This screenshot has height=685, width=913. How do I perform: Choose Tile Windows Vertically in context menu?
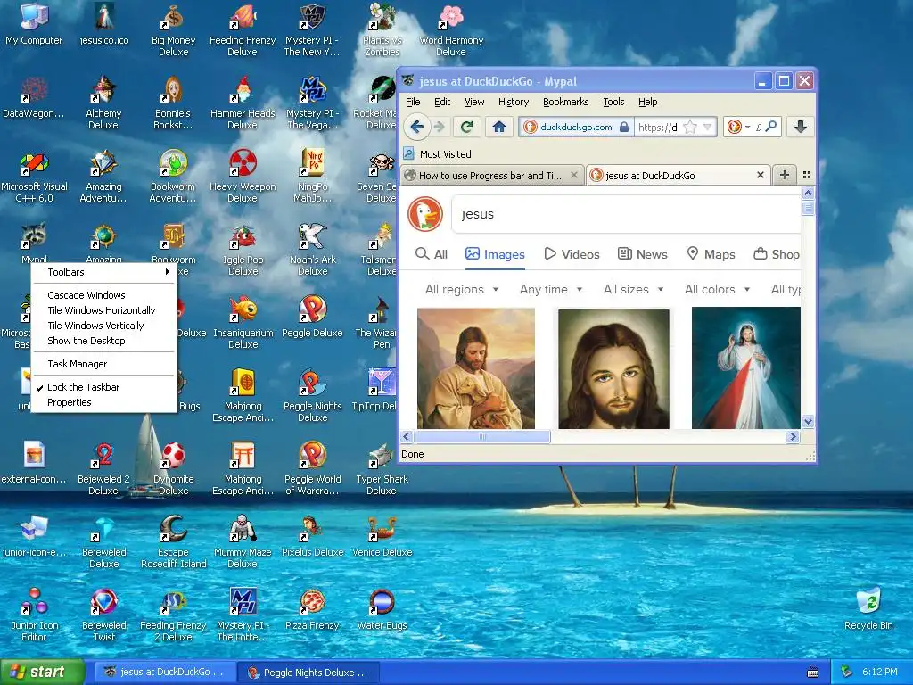point(103,326)
